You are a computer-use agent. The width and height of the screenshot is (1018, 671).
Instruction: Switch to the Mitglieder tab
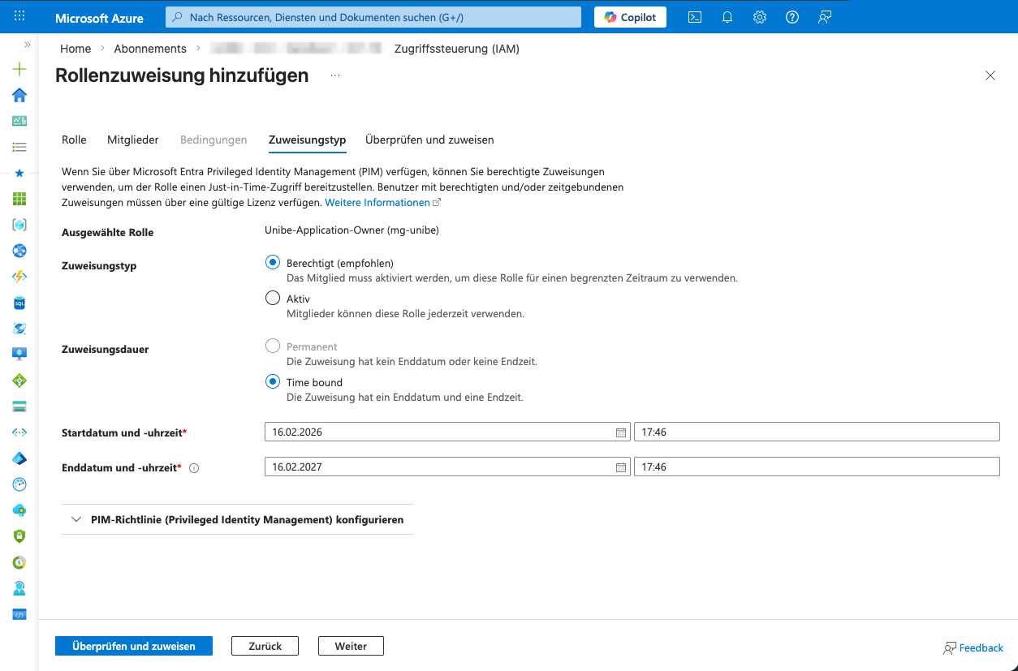click(132, 140)
